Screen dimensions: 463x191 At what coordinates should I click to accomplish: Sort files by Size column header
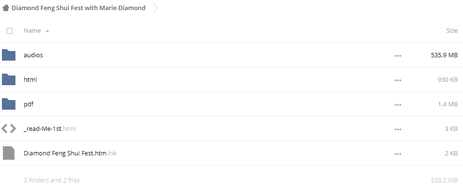coord(452,31)
